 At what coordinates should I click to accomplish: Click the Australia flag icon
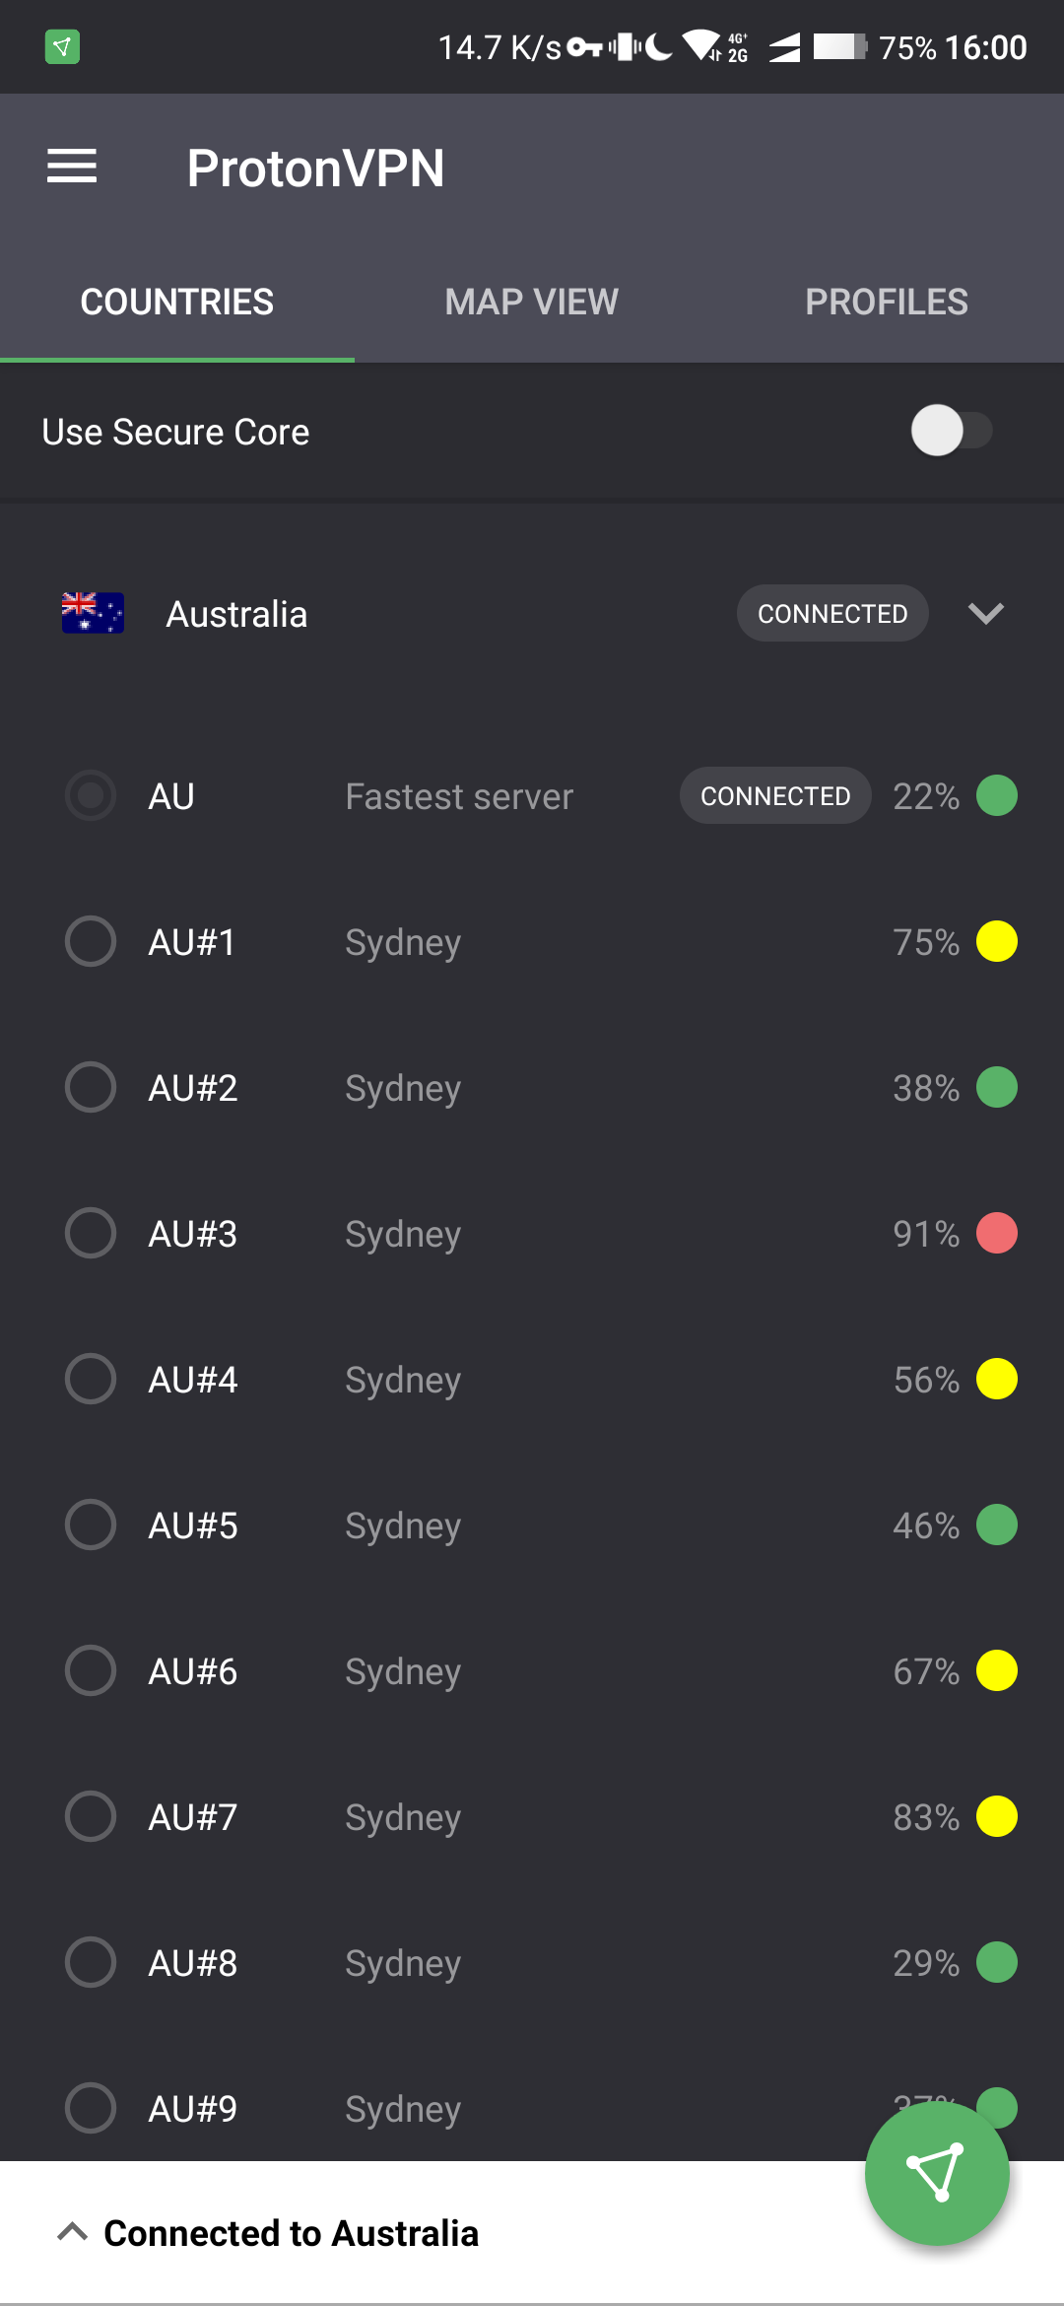(x=92, y=612)
